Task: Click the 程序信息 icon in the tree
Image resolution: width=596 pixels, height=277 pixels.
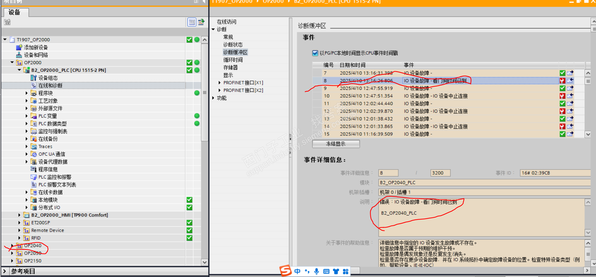Action: [x=34, y=169]
